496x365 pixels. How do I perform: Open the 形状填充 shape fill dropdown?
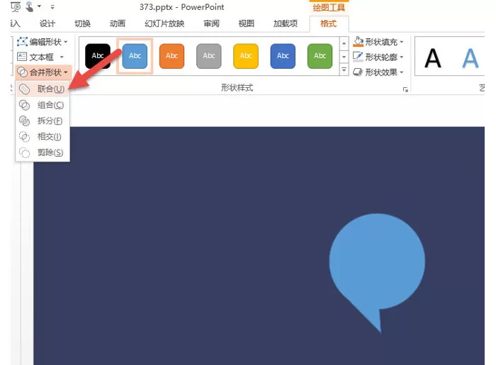(378, 42)
